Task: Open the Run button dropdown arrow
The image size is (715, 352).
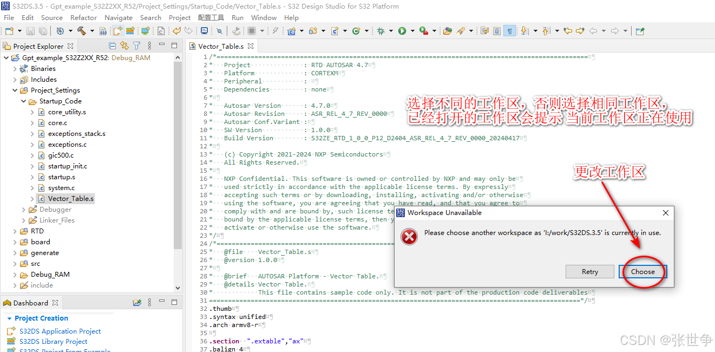Action: (412, 31)
